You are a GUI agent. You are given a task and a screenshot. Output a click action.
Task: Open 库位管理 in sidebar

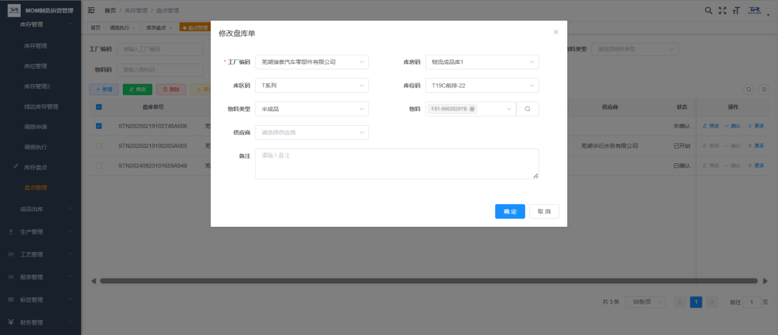pos(36,66)
